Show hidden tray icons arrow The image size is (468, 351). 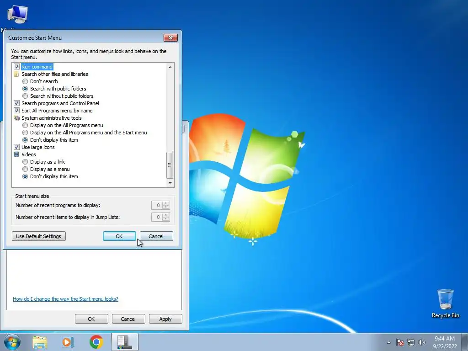coord(388,342)
